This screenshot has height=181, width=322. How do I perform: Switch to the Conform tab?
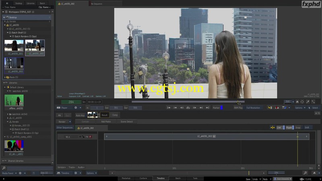click(143, 178)
